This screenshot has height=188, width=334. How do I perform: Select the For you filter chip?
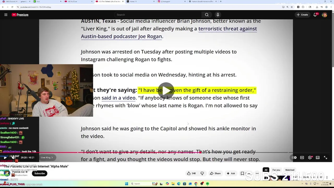pos(276,170)
